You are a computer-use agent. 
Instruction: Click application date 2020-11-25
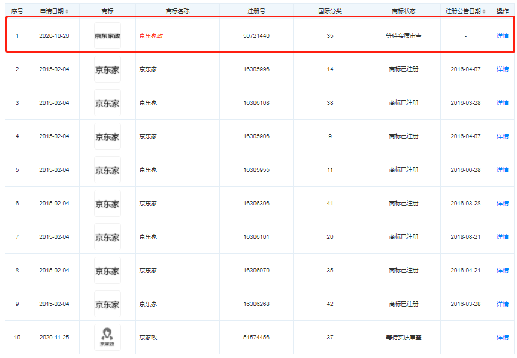click(x=54, y=337)
